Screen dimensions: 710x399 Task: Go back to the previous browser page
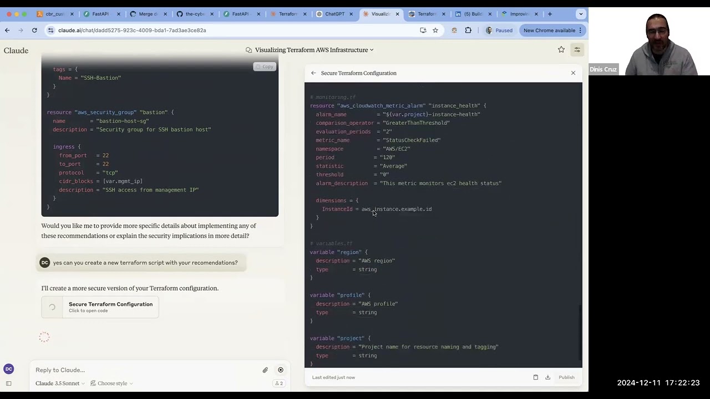tap(7, 30)
